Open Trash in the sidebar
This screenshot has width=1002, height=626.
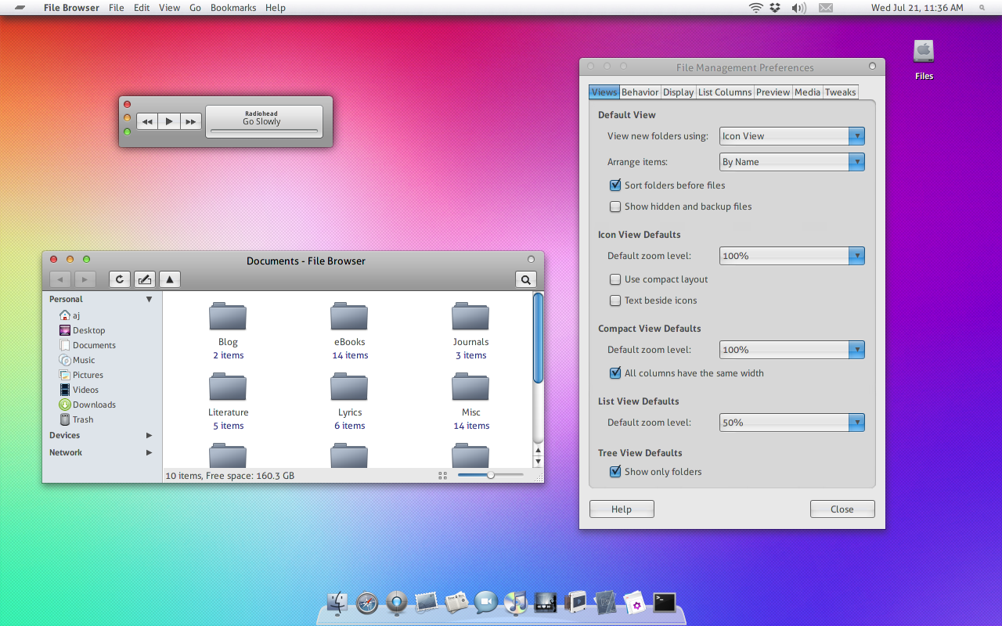(x=77, y=419)
